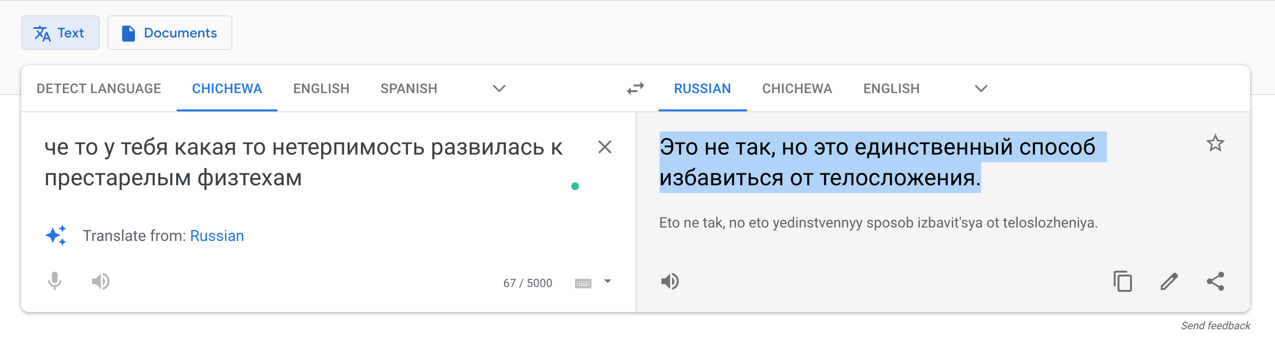Viewport: 1275px width, 360px height.
Task: Toggle the virtual keyboard icon
Action: [583, 283]
